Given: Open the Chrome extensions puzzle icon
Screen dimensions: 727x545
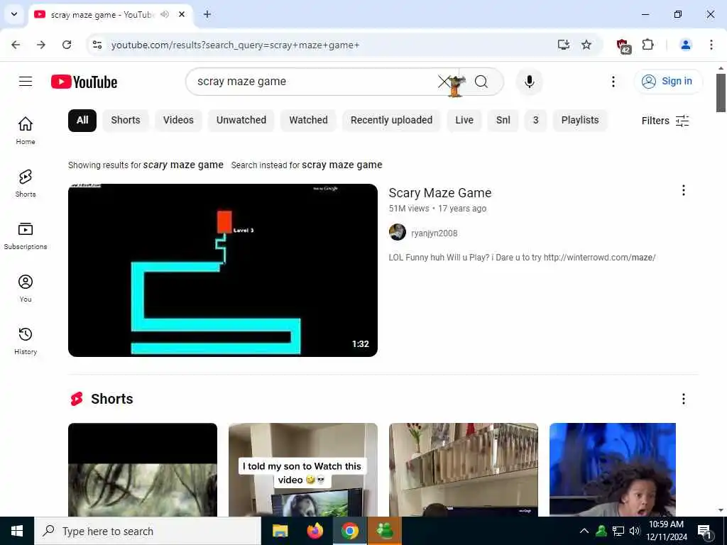Looking at the screenshot, I should click(x=647, y=45).
